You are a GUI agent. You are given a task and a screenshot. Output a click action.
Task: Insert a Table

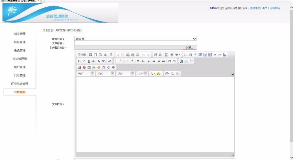[x=89, y=68]
